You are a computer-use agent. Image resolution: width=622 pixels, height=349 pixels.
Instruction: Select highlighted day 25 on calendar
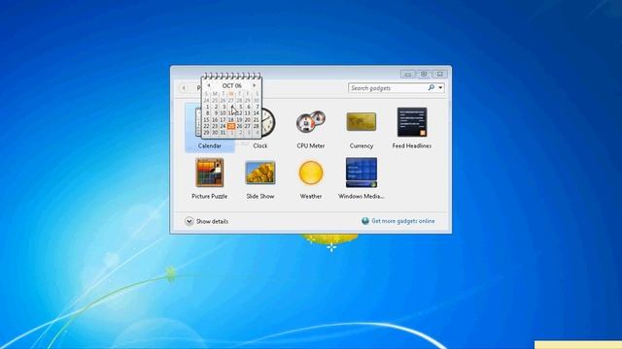pos(231,126)
